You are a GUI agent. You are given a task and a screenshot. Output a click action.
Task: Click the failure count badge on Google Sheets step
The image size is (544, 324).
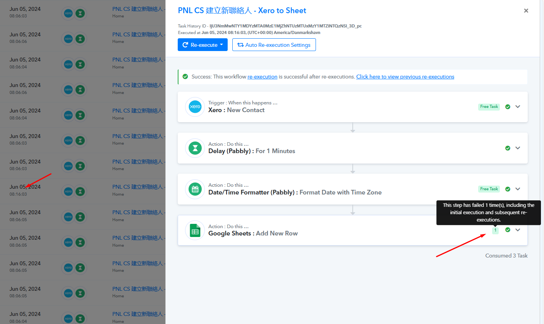[495, 230]
